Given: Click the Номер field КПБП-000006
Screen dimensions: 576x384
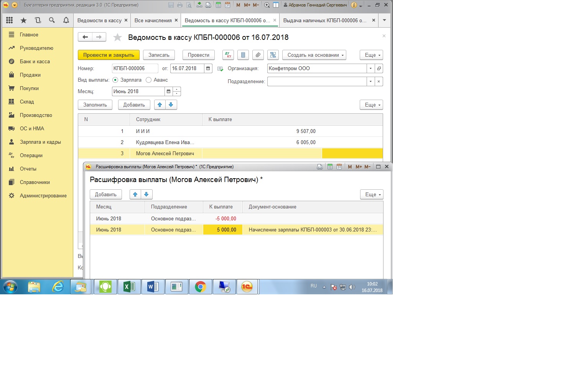Looking at the screenshot, I should (x=135, y=68).
